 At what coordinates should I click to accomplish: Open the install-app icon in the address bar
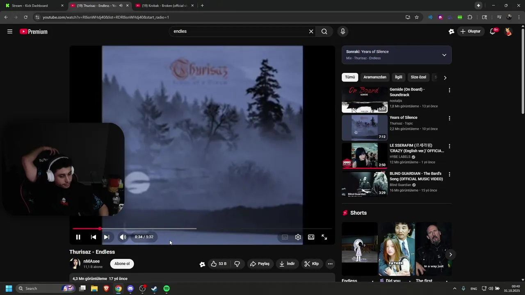point(408,17)
